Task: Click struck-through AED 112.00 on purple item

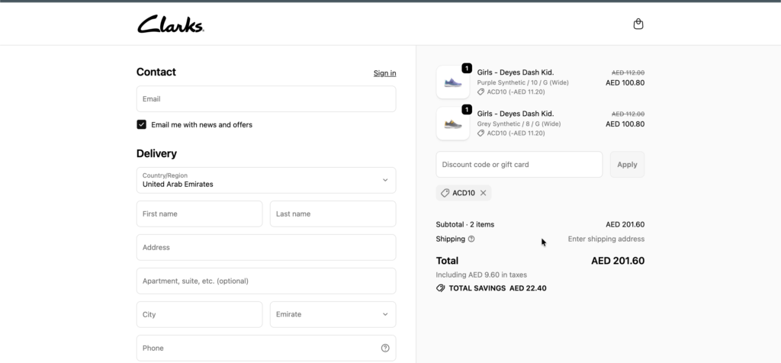Action: tap(628, 72)
